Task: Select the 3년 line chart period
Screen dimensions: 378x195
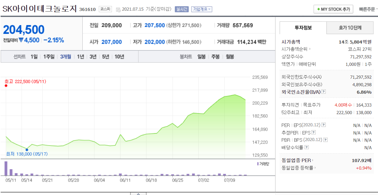Action: tap(93, 57)
